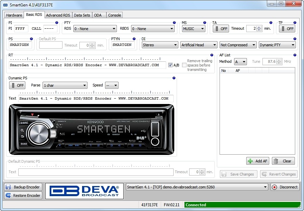
Task: Open the RT section help icon
Action: [x=212, y=55]
